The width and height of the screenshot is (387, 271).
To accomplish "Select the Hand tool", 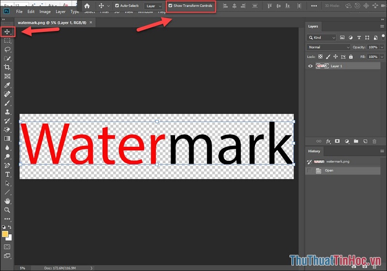I will 7,201.
